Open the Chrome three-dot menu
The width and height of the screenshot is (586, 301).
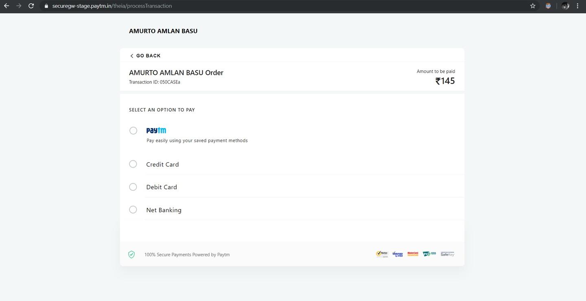pyautogui.click(x=577, y=6)
